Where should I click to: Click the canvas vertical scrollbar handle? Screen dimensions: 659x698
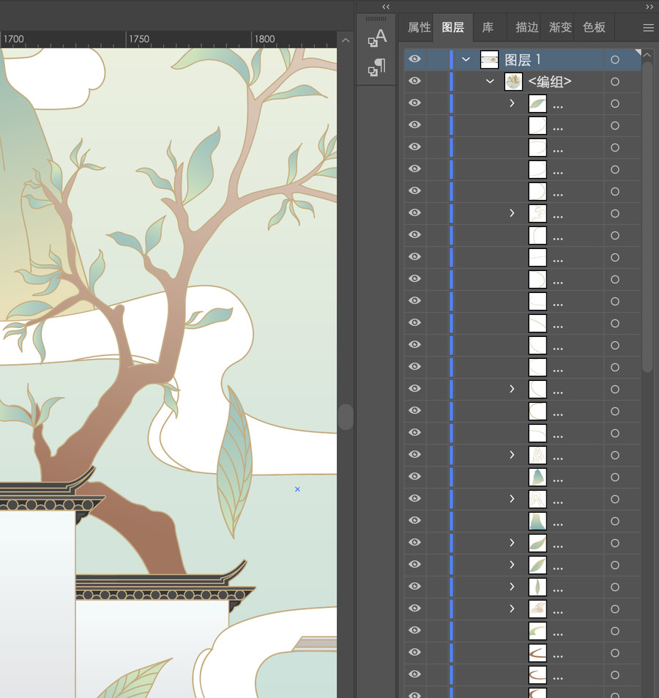coord(346,417)
